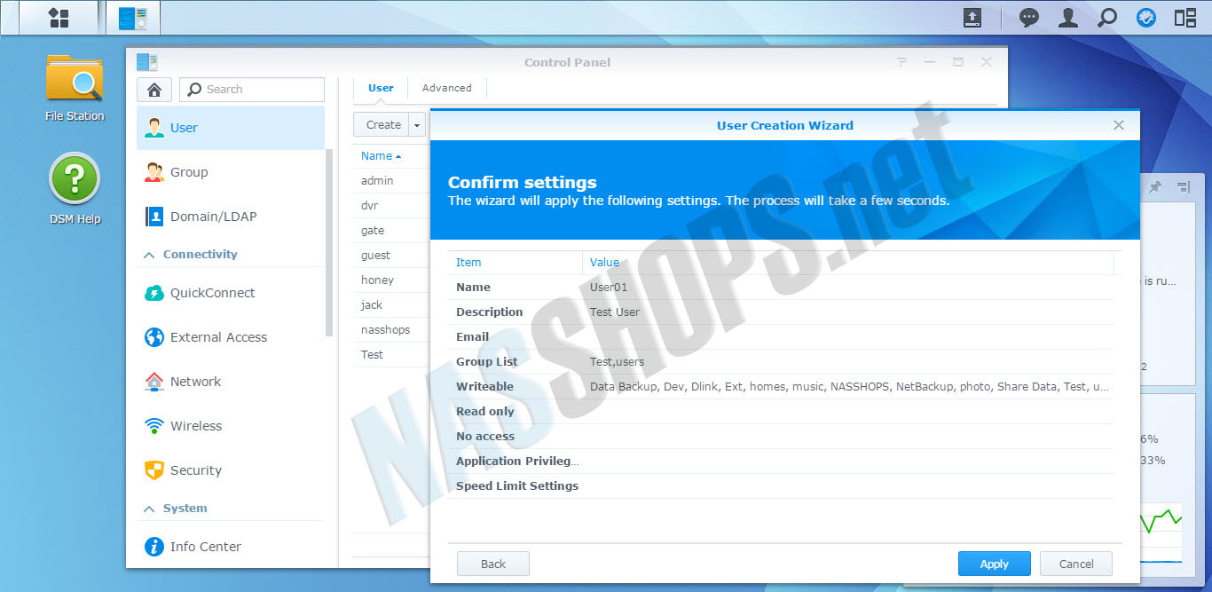The height and width of the screenshot is (592, 1212).
Task: Switch to the Advanced tab
Action: [447, 88]
